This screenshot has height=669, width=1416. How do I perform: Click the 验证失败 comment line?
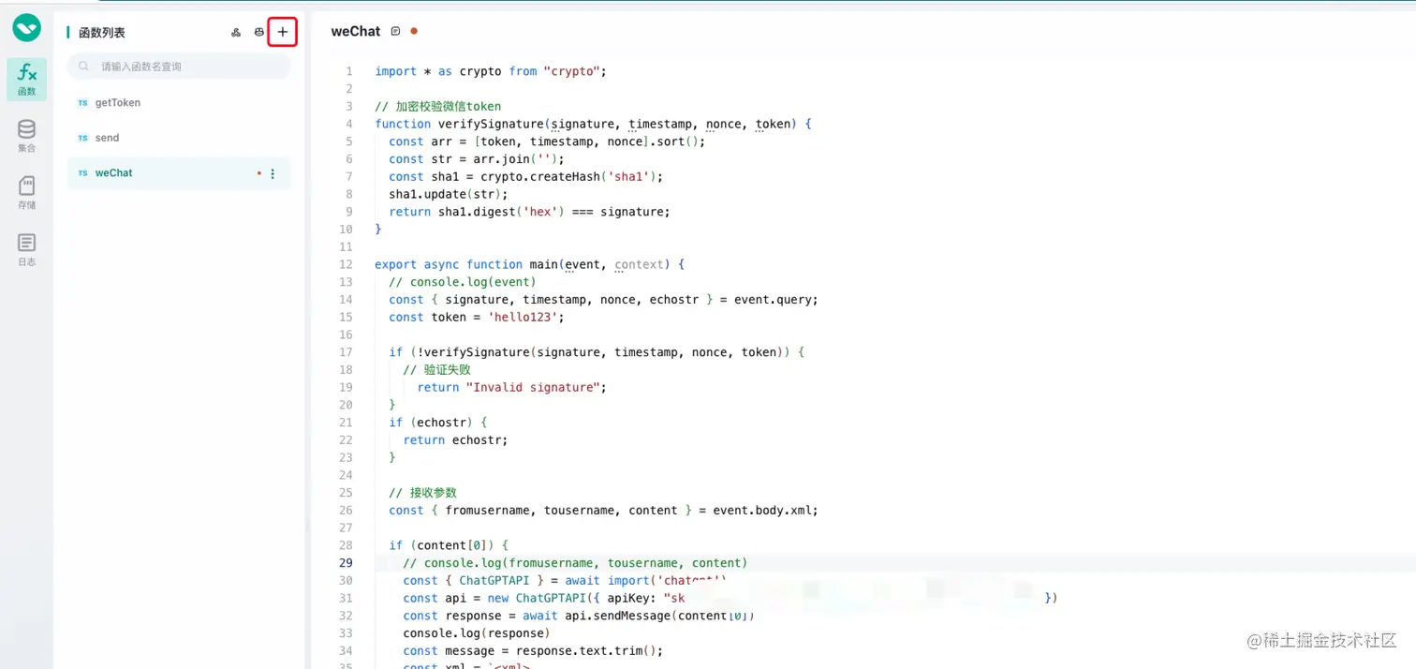coord(436,370)
